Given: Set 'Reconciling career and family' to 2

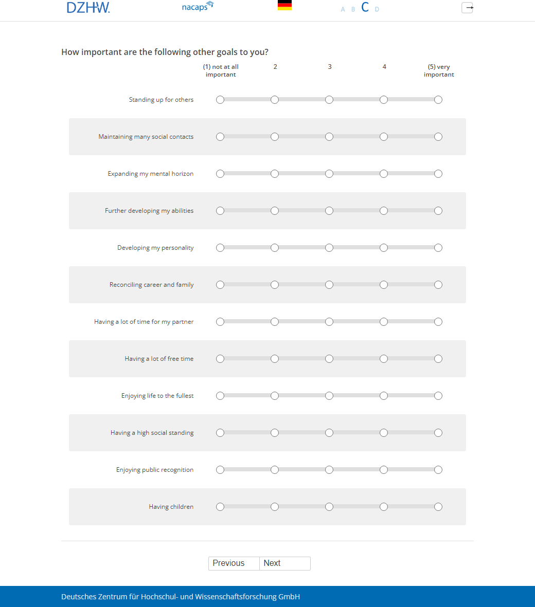Looking at the screenshot, I should click(275, 285).
